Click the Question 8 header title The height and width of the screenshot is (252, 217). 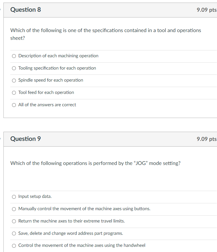(x=25, y=10)
